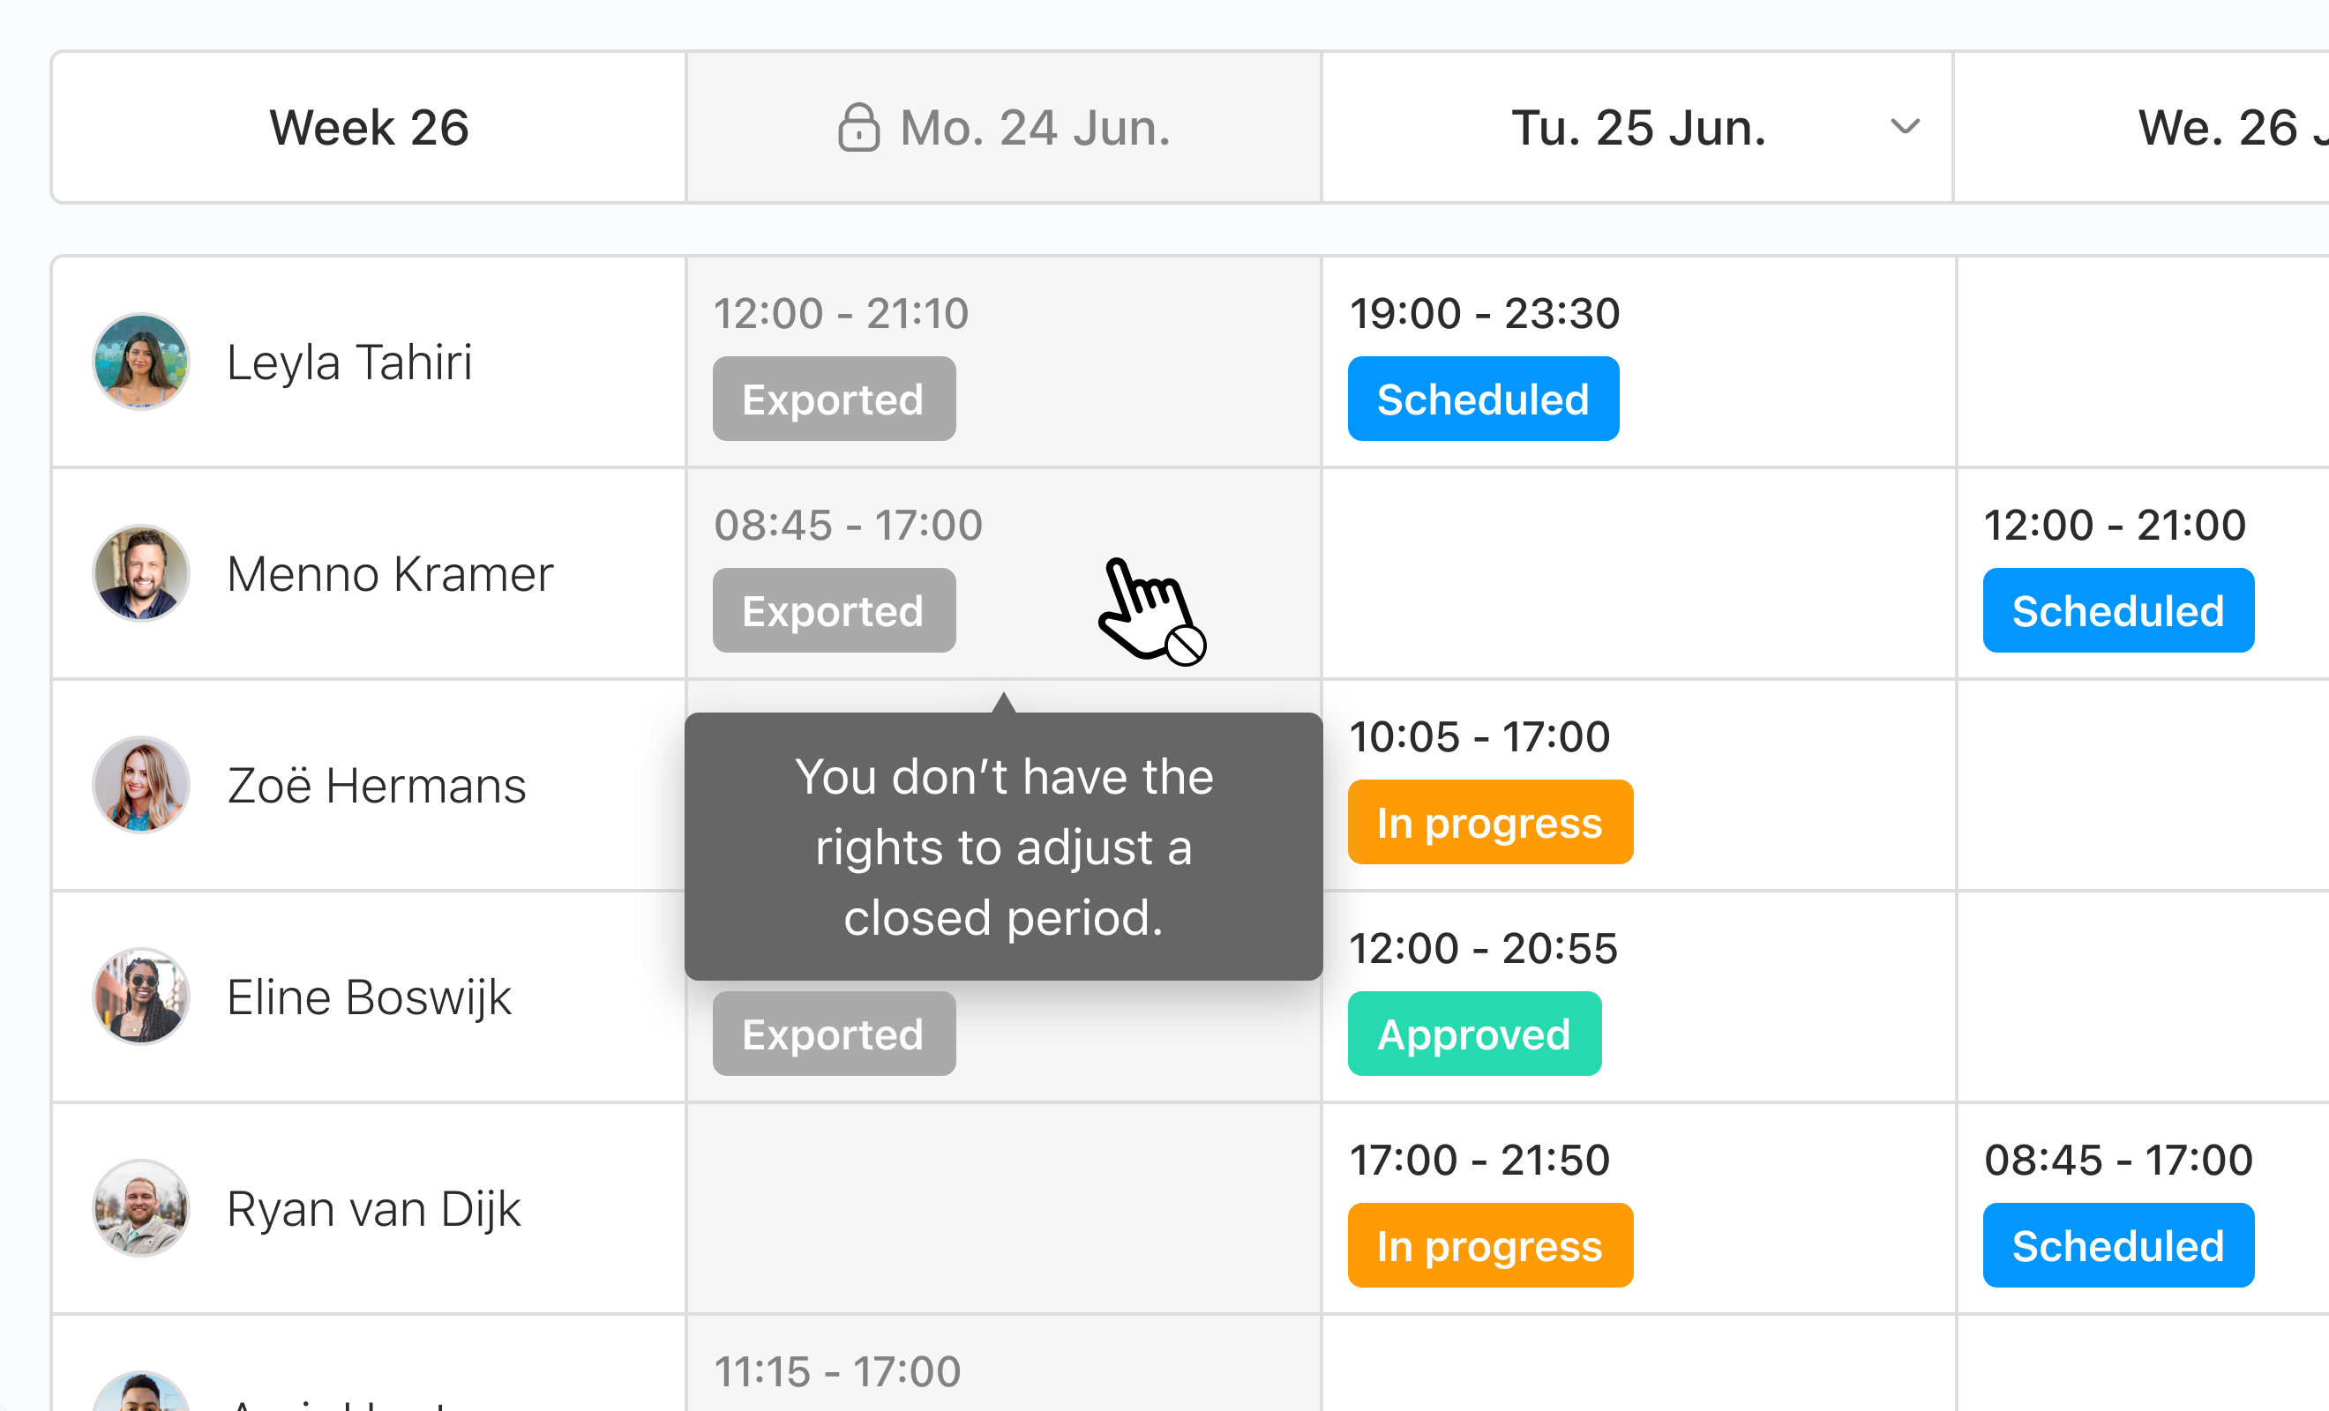
Task: Select Menno Kramer's name link
Action: pos(389,572)
